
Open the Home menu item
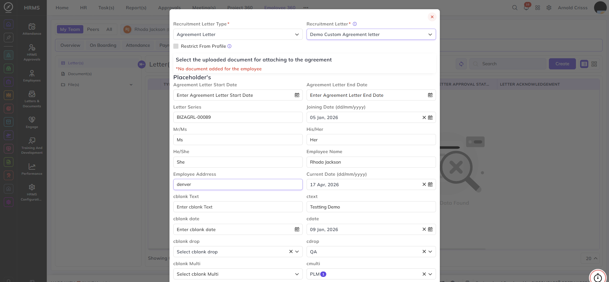click(x=62, y=8)
